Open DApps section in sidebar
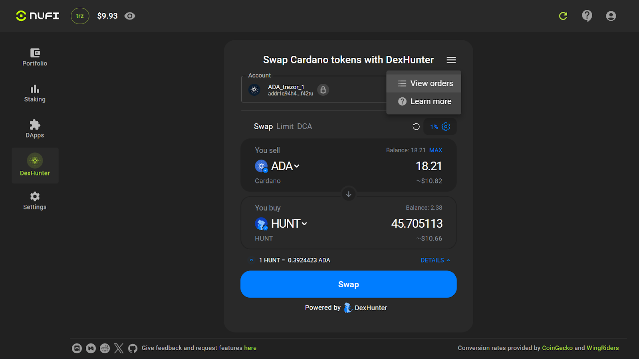This screenshot has height=359, width=639. click(35, 129)
